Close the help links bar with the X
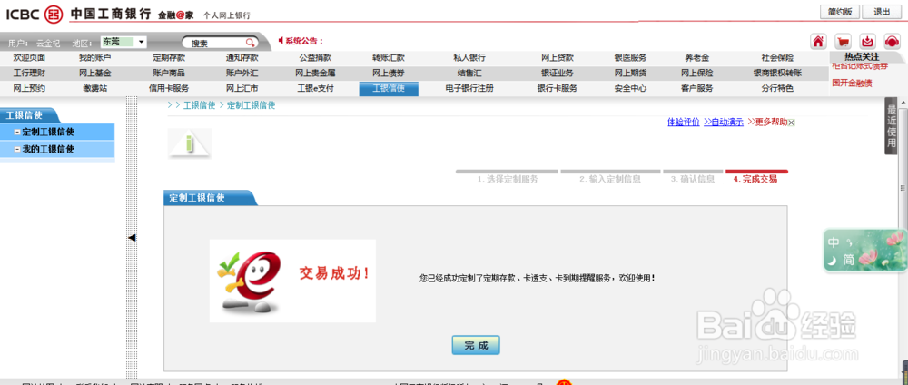The height and width of the screenshot is (385, 908). [x=792, y=123]
